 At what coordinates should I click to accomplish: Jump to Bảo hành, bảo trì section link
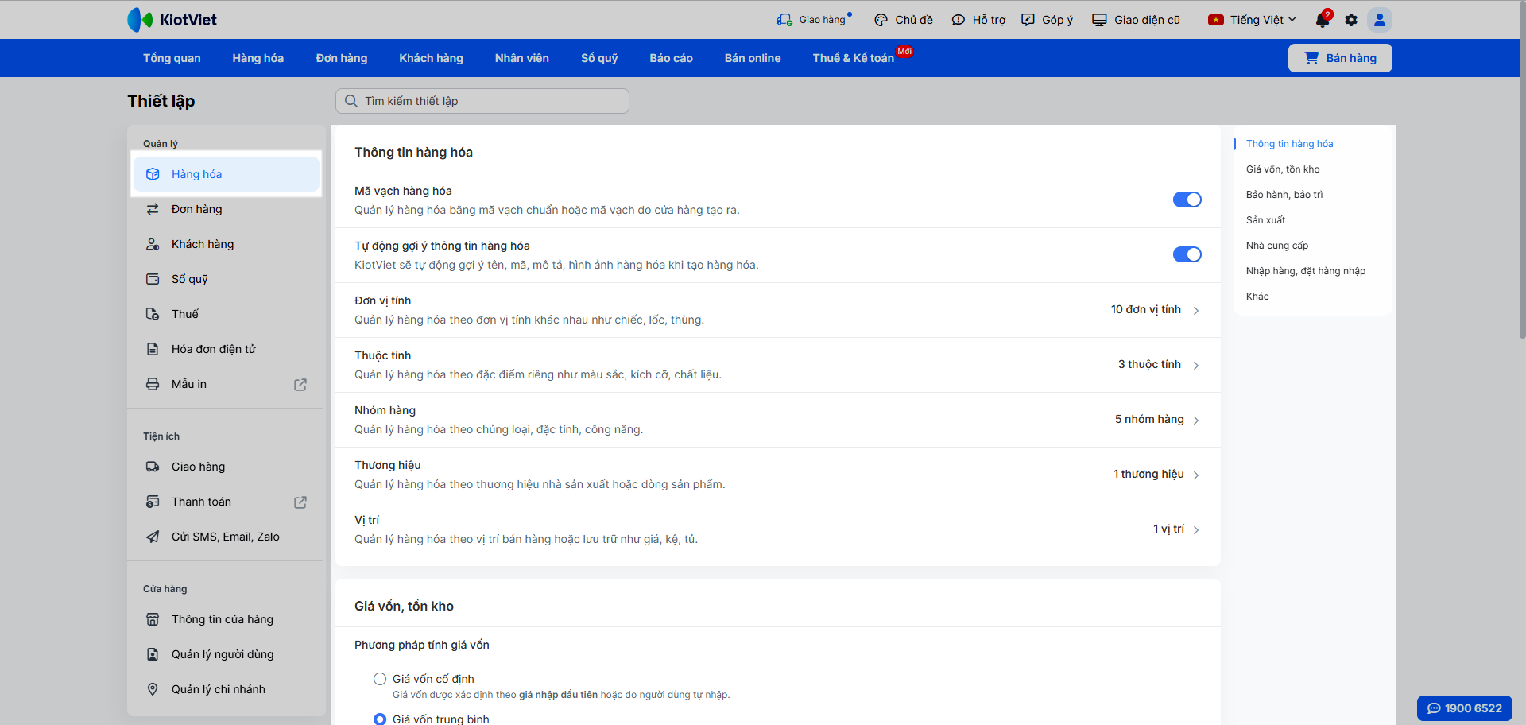pyautogui.click(x=1284, y=195)
